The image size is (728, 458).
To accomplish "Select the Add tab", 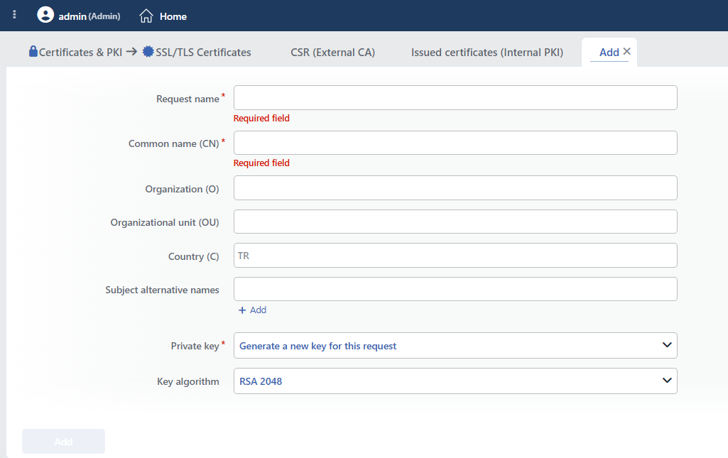I will 609,53.
